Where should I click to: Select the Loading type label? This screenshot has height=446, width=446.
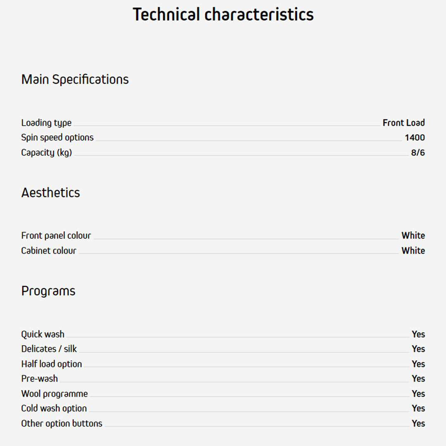tap(46, 123)
